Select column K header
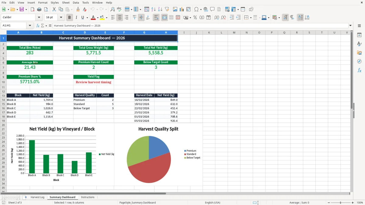Viewport: 365px width, 205px height. pyautogui.click(x=209, y=32)
